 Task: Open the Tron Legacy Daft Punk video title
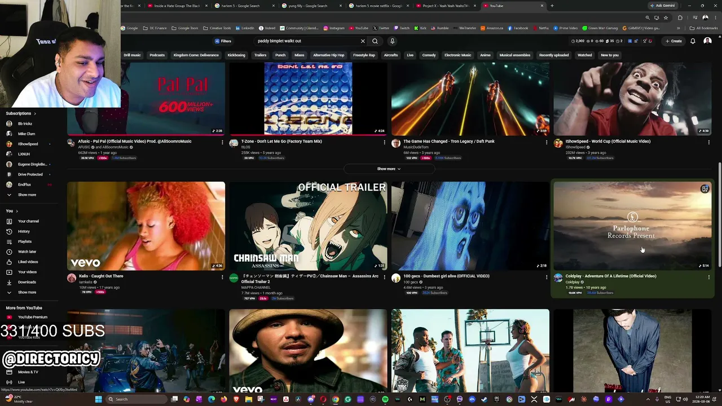click(x=449, y=142)
